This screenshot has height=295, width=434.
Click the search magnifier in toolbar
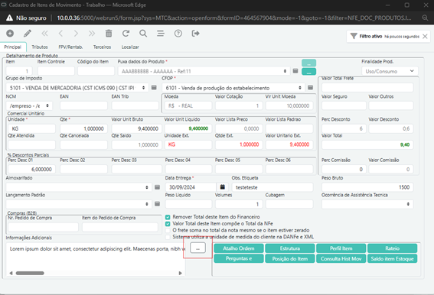point(143,34)
